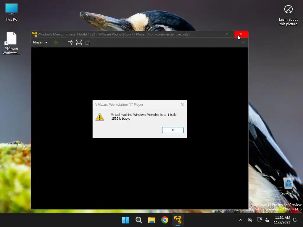The height and width of the screenshot is (227, 303).
Task: Minimize the VMware Player window
Action: pyautogui.click(x=213, y=34)
